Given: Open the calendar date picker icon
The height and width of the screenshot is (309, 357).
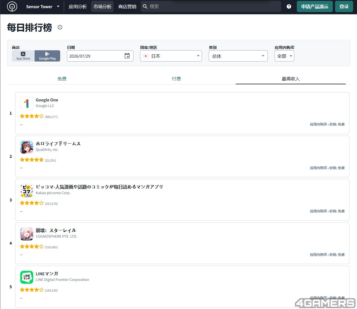Looking at the screenshot, I should 127,56.
